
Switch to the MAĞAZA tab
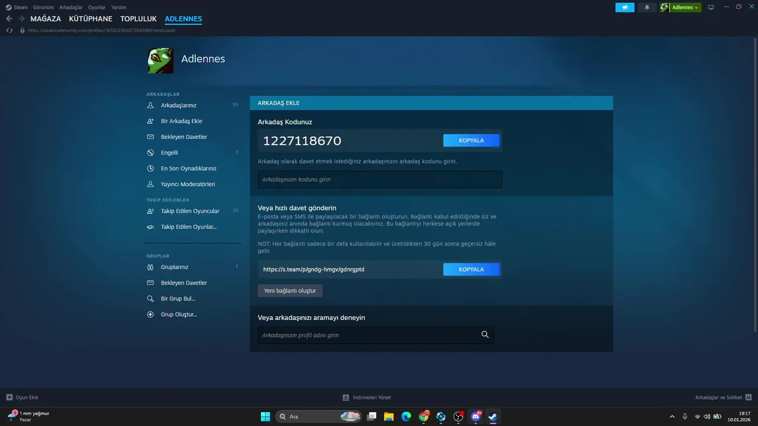click(46, 19)
